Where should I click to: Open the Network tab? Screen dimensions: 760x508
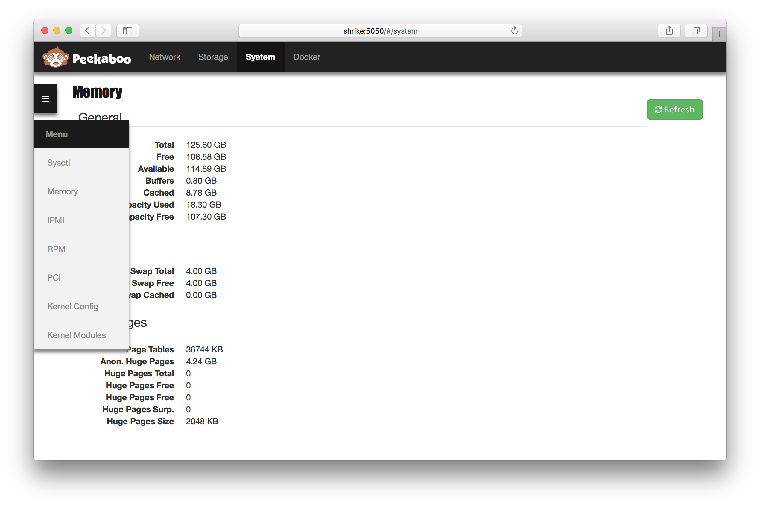coord(165,57)
